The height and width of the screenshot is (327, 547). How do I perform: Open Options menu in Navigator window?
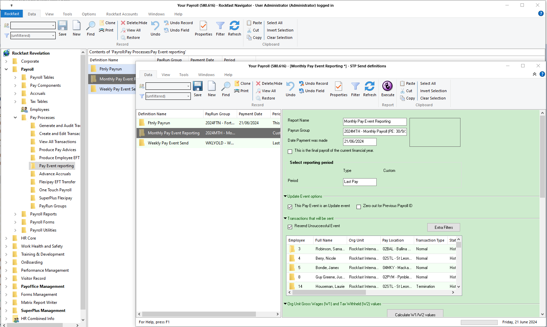pos(89,14)
